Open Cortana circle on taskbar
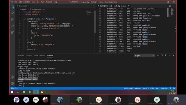The image size is (186, 105). point(24,92)
